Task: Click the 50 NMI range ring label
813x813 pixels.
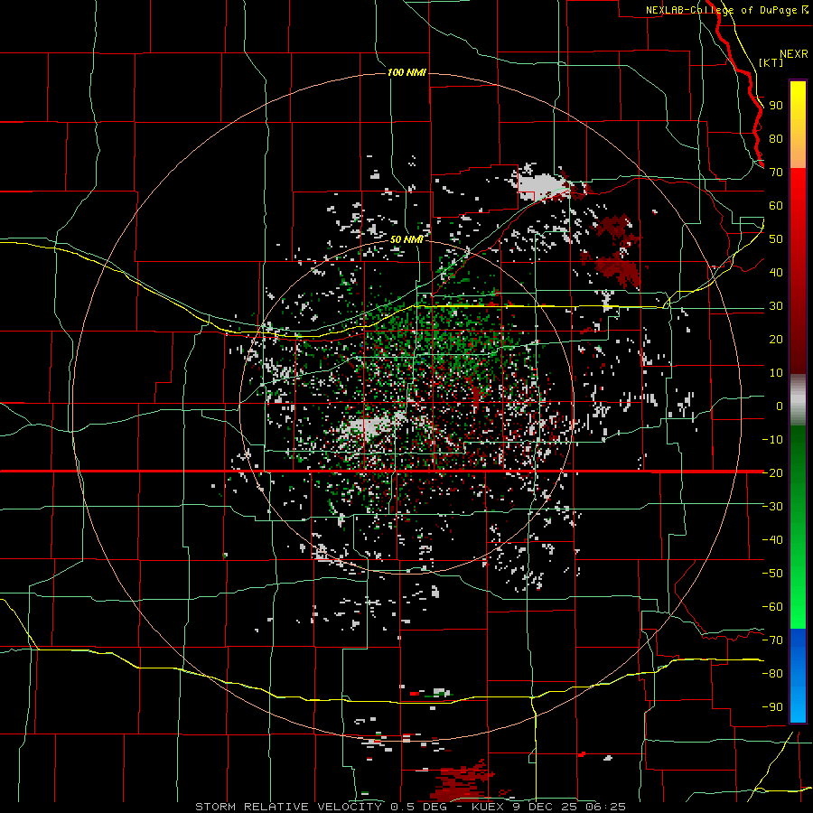Action: pyautogui.click(x=406, y=239)
